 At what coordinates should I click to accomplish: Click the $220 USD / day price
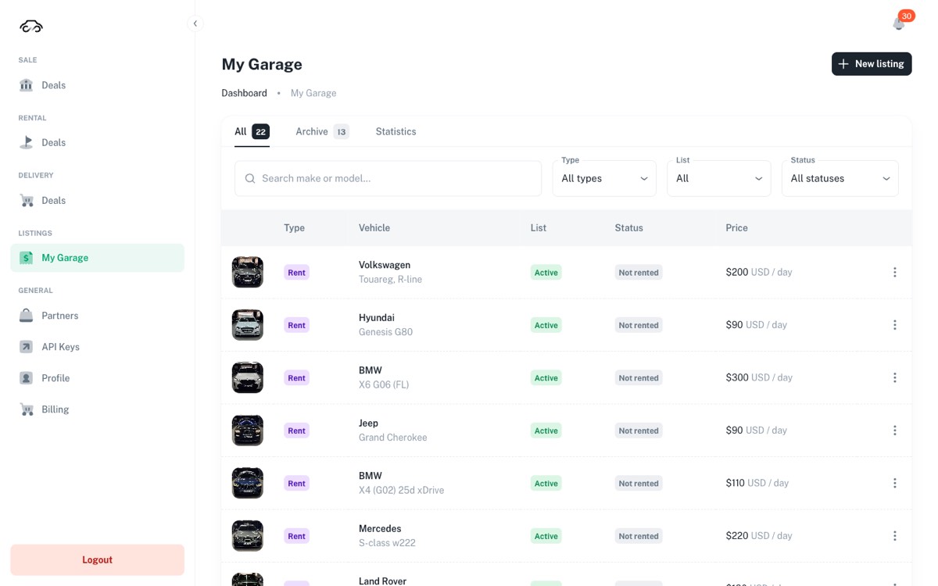[759, 536]
